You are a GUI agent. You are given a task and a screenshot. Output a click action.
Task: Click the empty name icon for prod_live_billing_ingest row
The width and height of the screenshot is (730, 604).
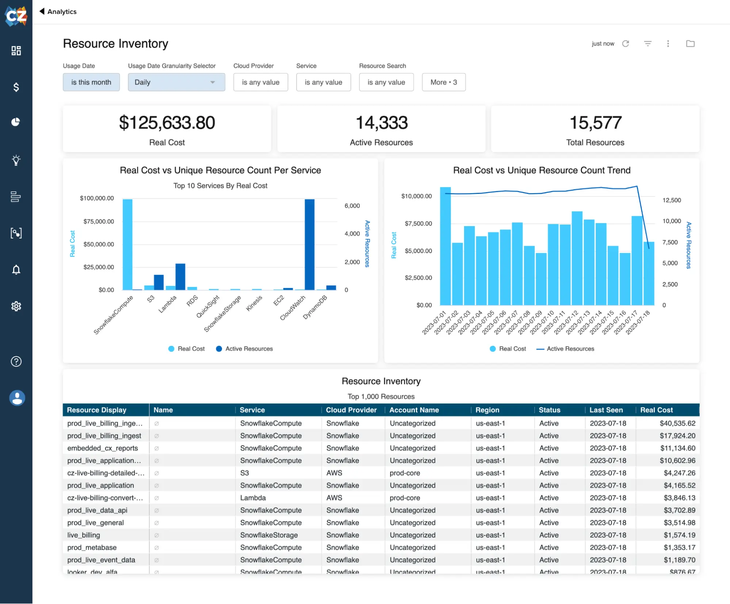click(x=156, y=436)
